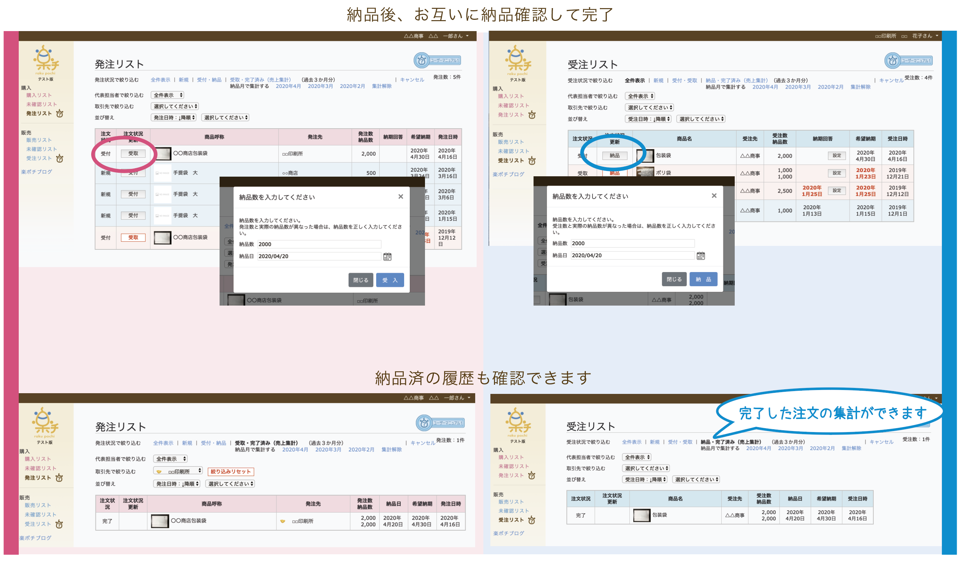This screenshot has width=961, height=561.
Task: Open calendar icon in dialog with 納品 button
Action: pos(701,256)
